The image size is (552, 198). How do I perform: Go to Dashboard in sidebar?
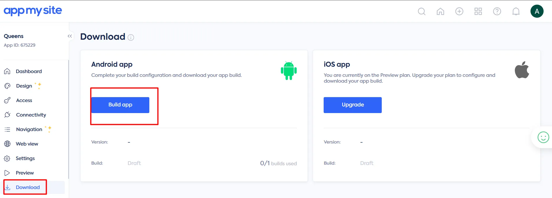28,71
